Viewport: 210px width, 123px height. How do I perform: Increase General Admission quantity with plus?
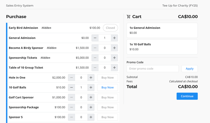[114, 38]
